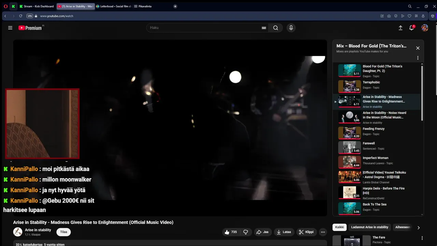This screenshot has height=246, width=437.
Task: Select the Kaikki filter chip
Action: pos(340,227)
